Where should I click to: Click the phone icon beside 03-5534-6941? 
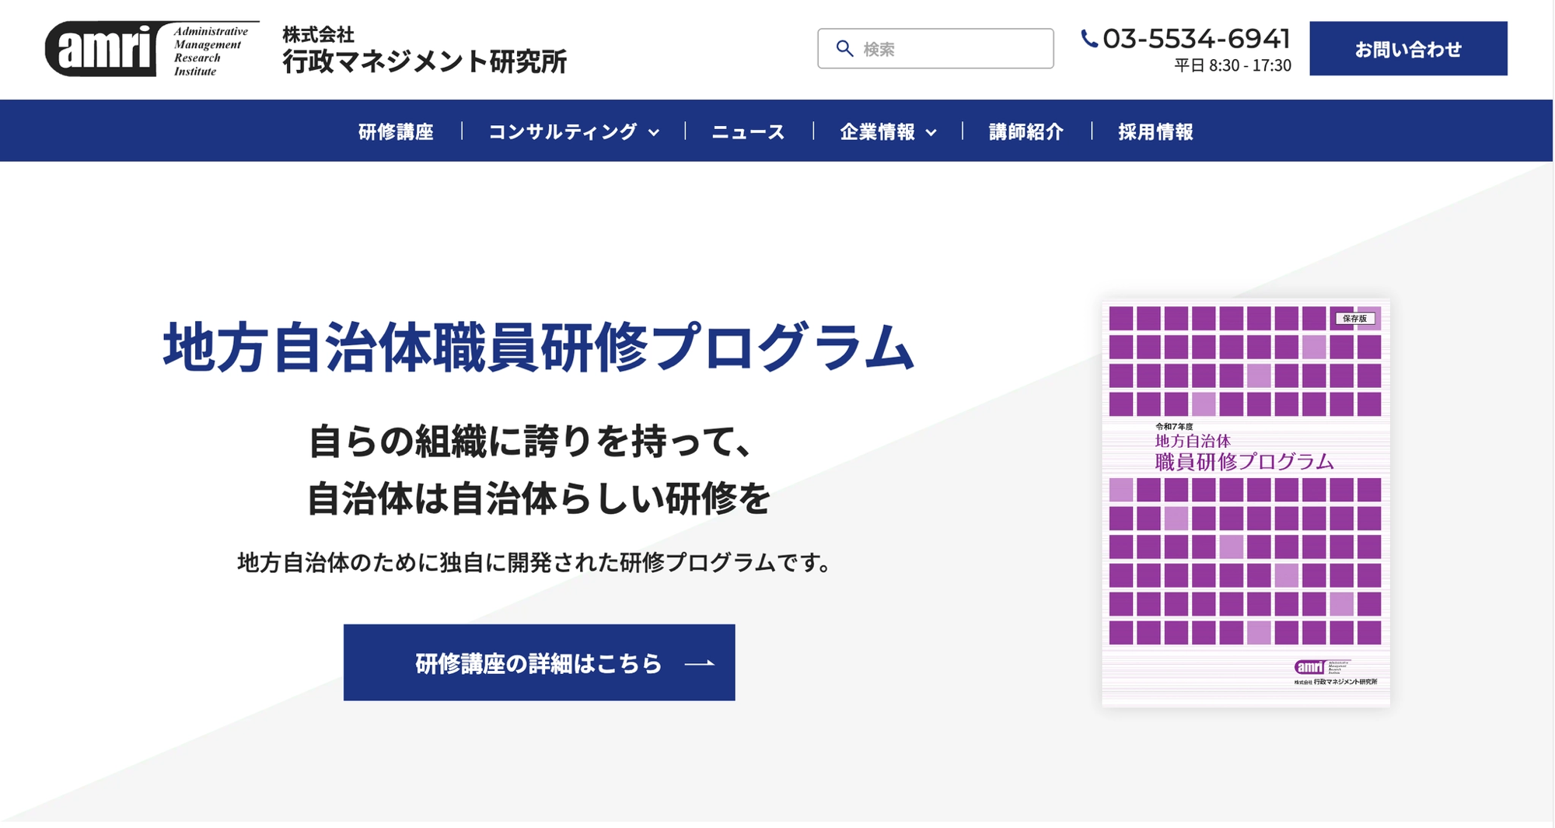point(1089,39)
